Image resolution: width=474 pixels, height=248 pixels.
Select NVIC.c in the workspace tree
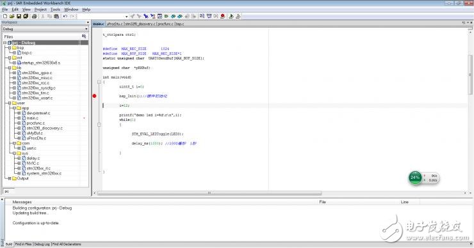[x=33, y=163]
